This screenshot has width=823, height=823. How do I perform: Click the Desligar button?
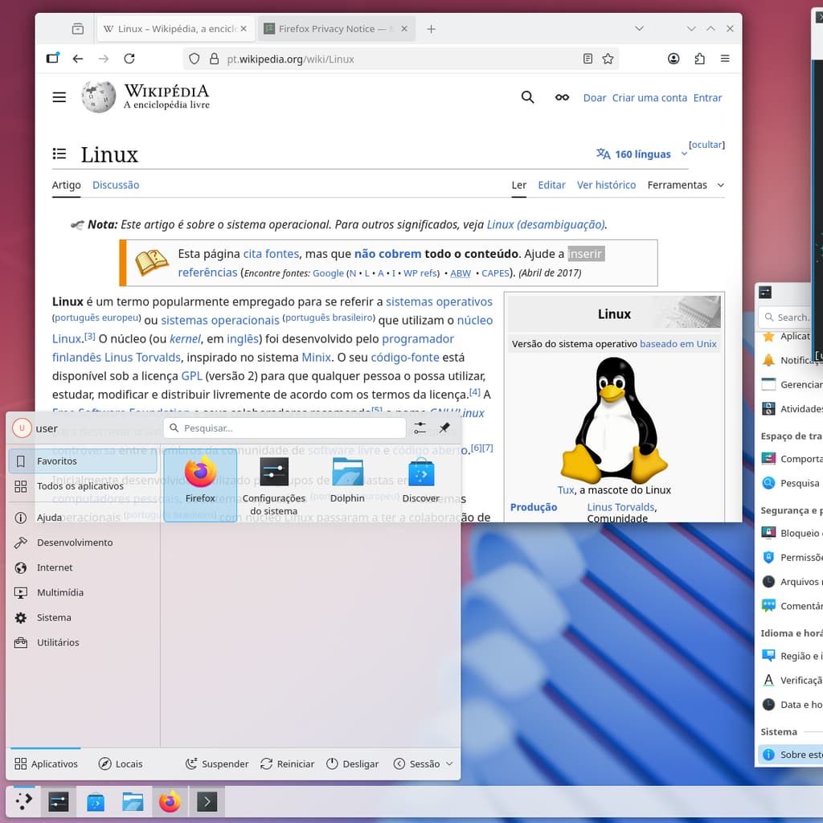pyautogui.click(x=352, y=764)
